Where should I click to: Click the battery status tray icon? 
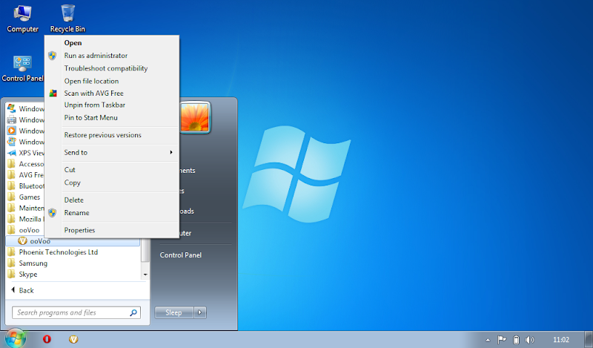pos(515,339)
